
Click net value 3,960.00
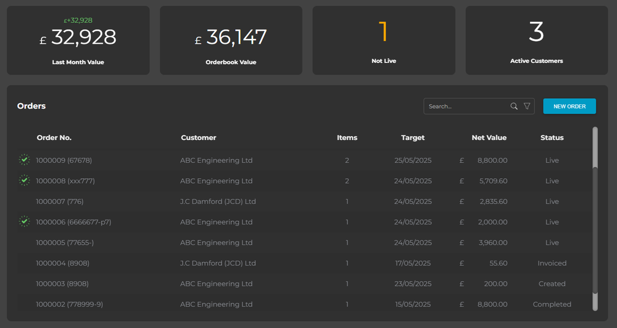493,243
